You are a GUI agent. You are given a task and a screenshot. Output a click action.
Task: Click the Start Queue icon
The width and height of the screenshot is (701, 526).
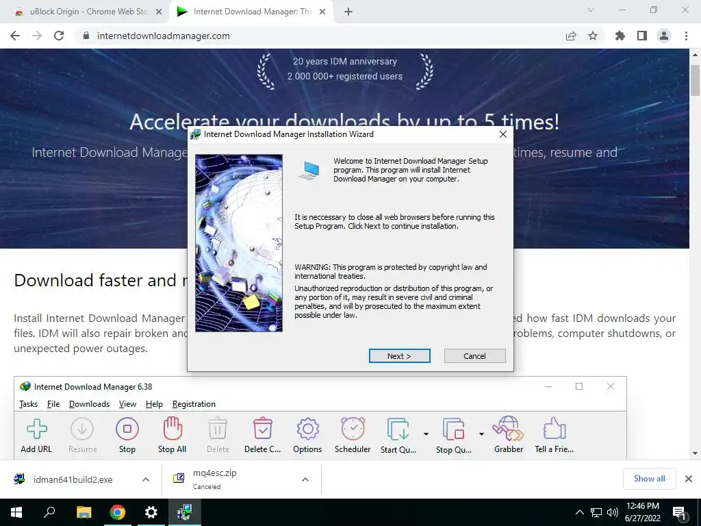(398, 429)
